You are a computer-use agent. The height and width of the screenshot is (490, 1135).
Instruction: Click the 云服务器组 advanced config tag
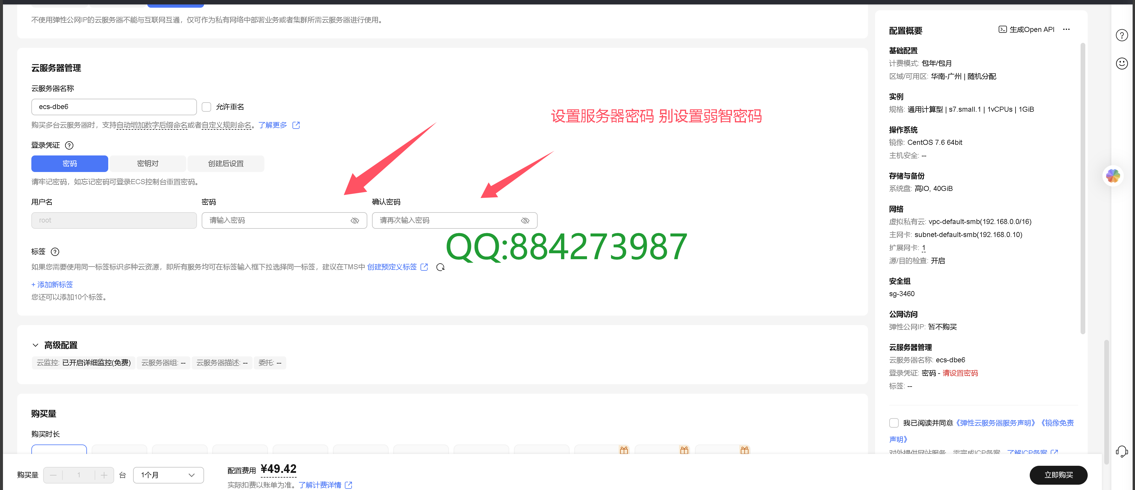pos(164,363)
